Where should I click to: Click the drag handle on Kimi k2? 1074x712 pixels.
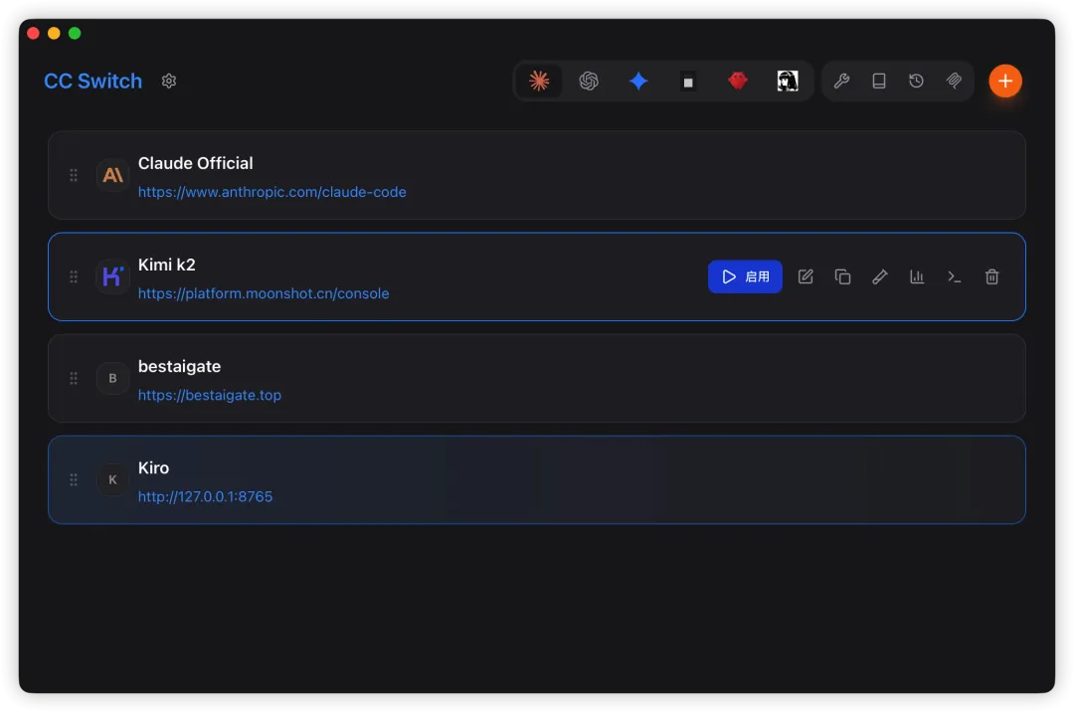click(x=74, y=276)
